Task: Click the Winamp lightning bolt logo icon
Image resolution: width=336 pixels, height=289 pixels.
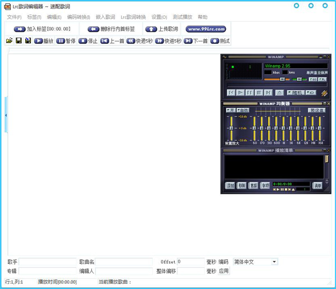Action: pyautogui.click(x=324, y=93)
